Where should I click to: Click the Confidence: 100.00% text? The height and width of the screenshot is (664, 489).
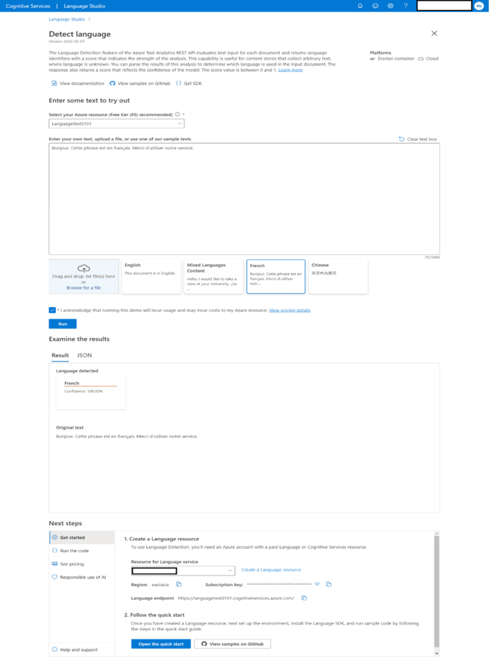[x=84, y=391]
